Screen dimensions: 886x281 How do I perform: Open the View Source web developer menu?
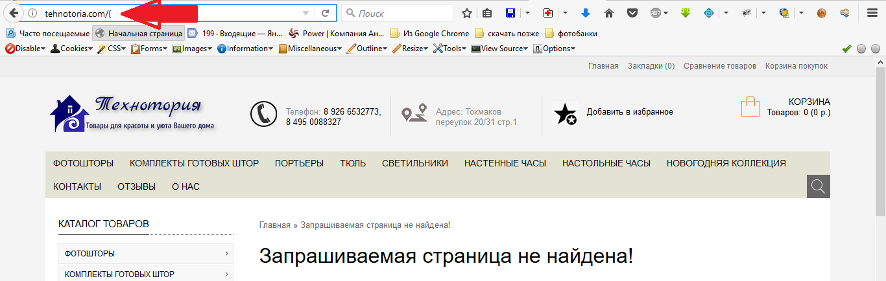coord(500,49)
